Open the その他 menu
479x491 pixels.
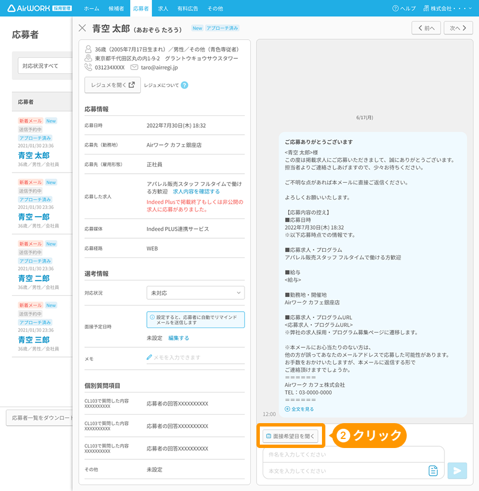(x=215, y=8)
